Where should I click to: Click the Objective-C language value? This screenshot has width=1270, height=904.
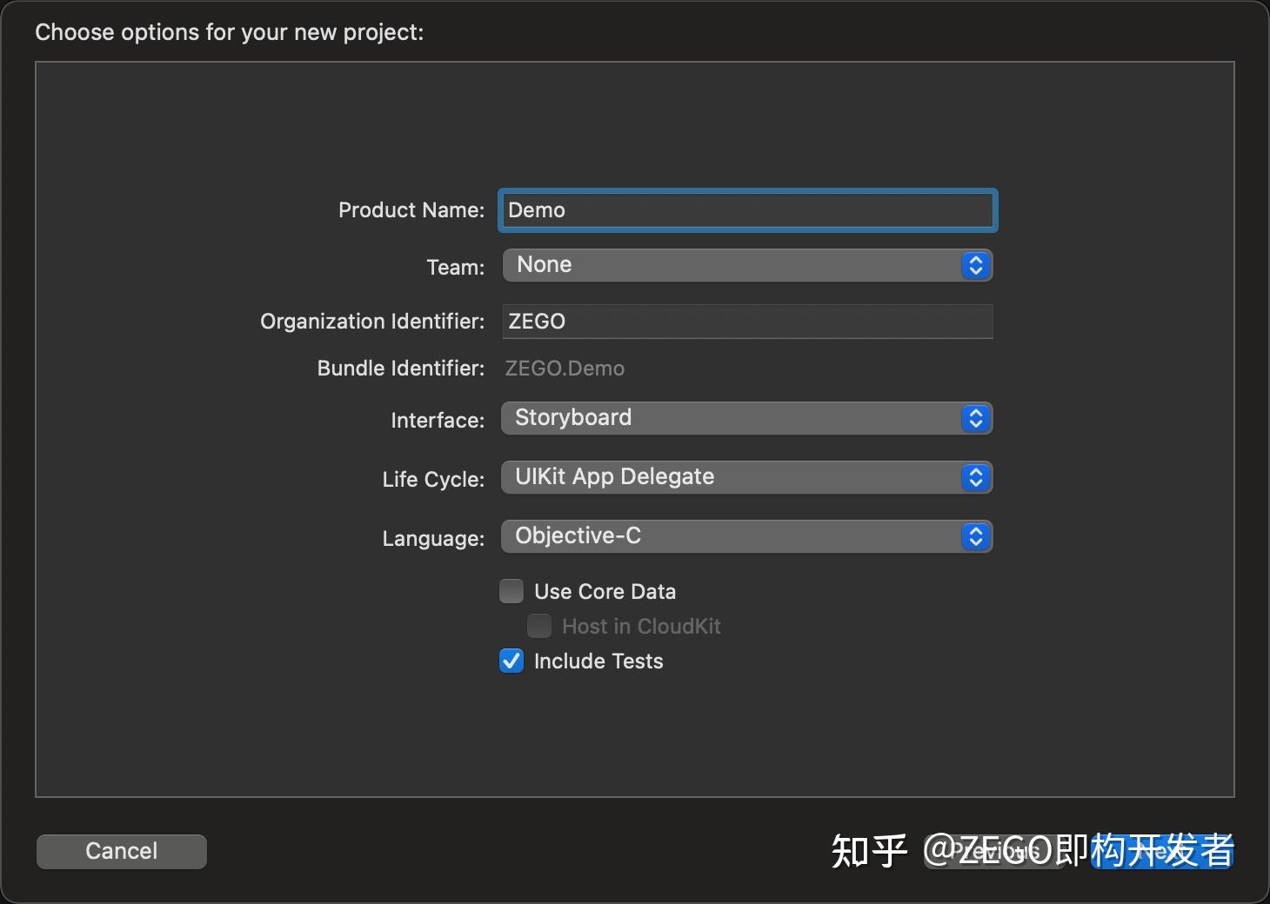577,536
